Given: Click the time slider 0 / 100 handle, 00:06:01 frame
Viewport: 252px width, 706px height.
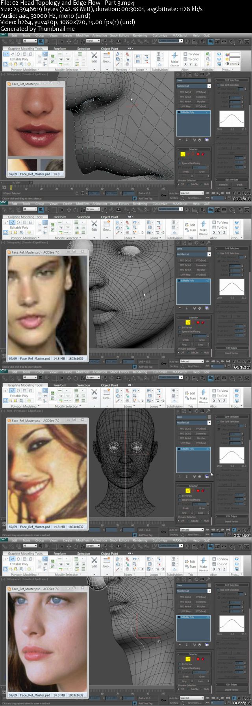Looking at the screenshot, I should tap(16, 183).
